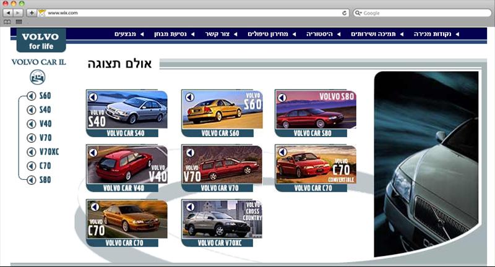Click the arrow beside מבצעים menu

click(142, 34)
